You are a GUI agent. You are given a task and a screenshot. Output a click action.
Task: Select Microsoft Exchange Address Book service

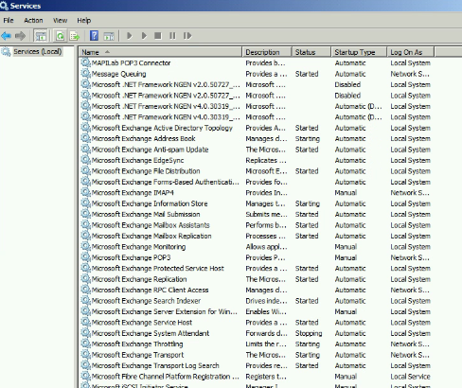(143, 138)
